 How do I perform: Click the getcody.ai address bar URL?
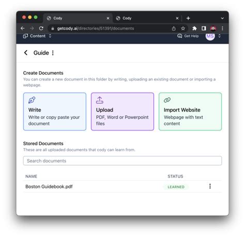(96, 28)
